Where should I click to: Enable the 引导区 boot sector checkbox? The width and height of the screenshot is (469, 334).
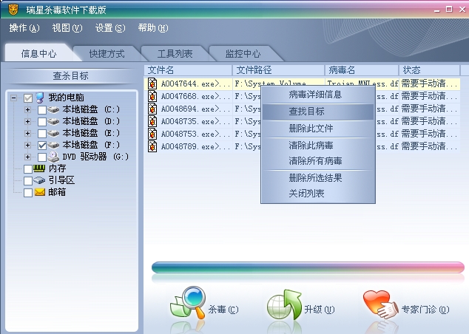[28, 181]
